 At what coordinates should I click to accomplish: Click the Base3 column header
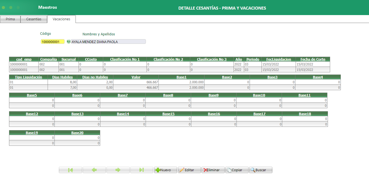(272, 77)
